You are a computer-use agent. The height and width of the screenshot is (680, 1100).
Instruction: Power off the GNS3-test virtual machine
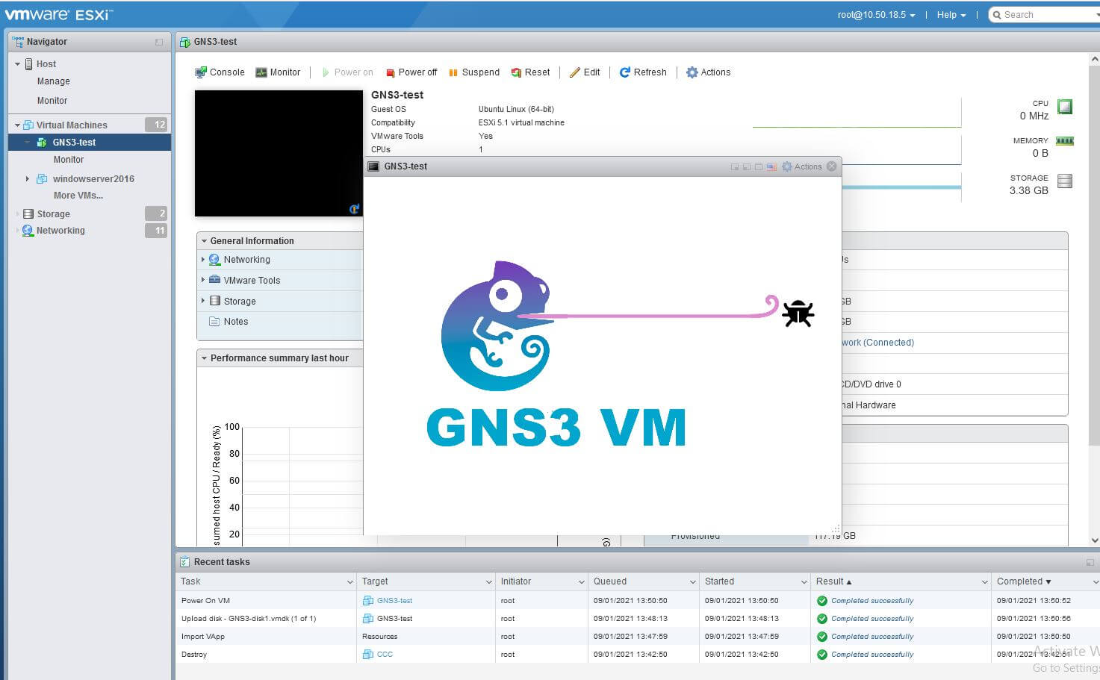[411, 72]
